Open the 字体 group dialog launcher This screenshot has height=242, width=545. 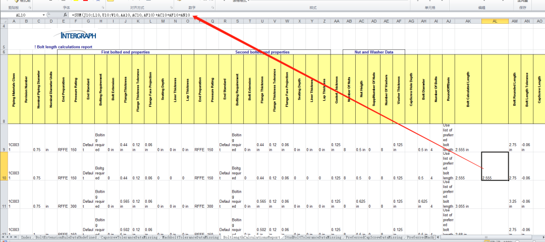[102, 7]
